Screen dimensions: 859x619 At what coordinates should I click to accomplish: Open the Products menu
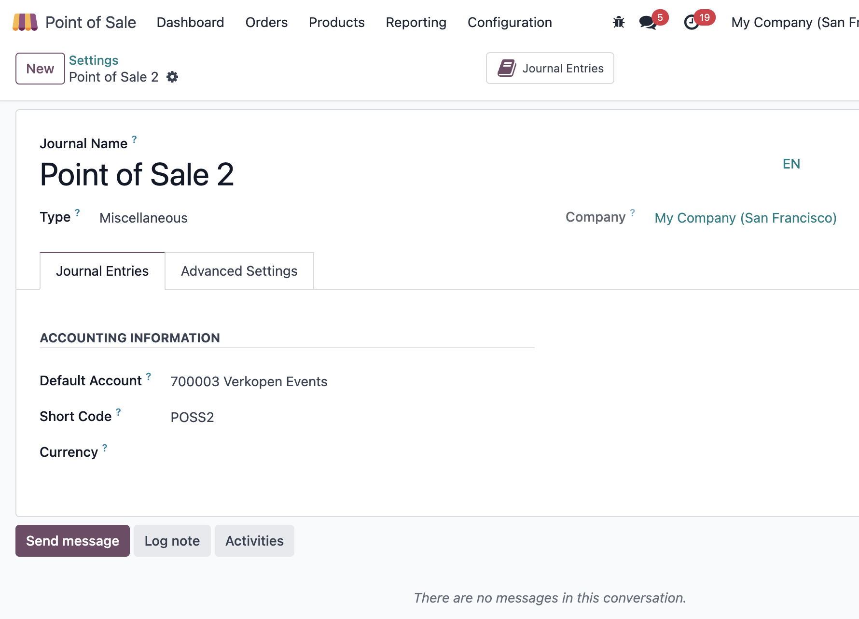click(x=336, y=22)
